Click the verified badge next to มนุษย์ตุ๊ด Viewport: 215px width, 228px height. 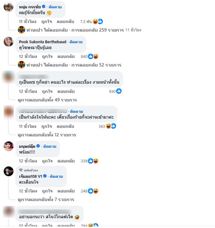[38, 146]
